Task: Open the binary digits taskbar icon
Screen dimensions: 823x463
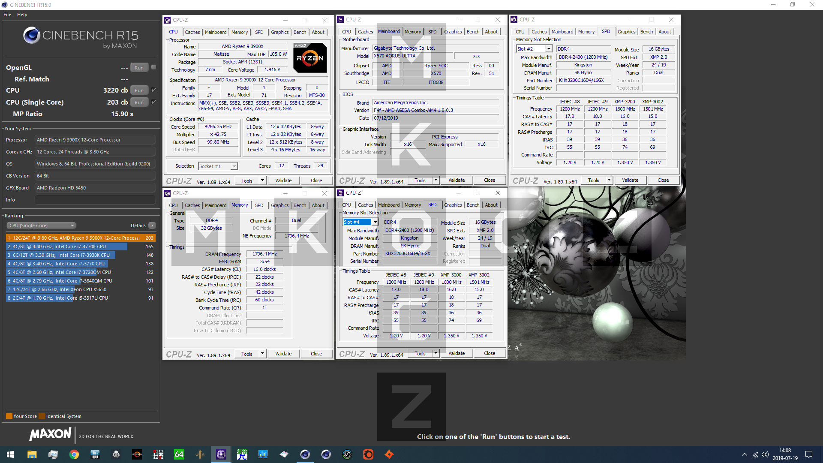Action: [x=158, y=454]
